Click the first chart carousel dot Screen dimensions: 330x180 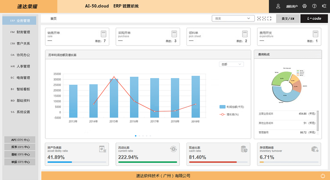[x=136, y=136]
